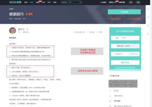The image size is (152, 107).
Task: Click the 登录 button in the header
Action: coord(138,2)
